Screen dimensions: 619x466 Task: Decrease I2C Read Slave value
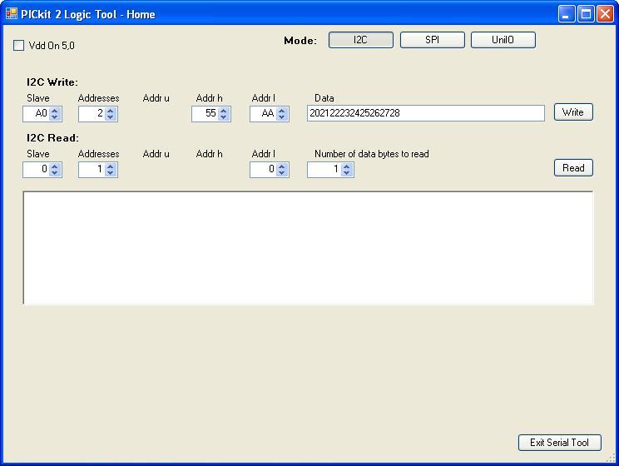coord(55,173)
